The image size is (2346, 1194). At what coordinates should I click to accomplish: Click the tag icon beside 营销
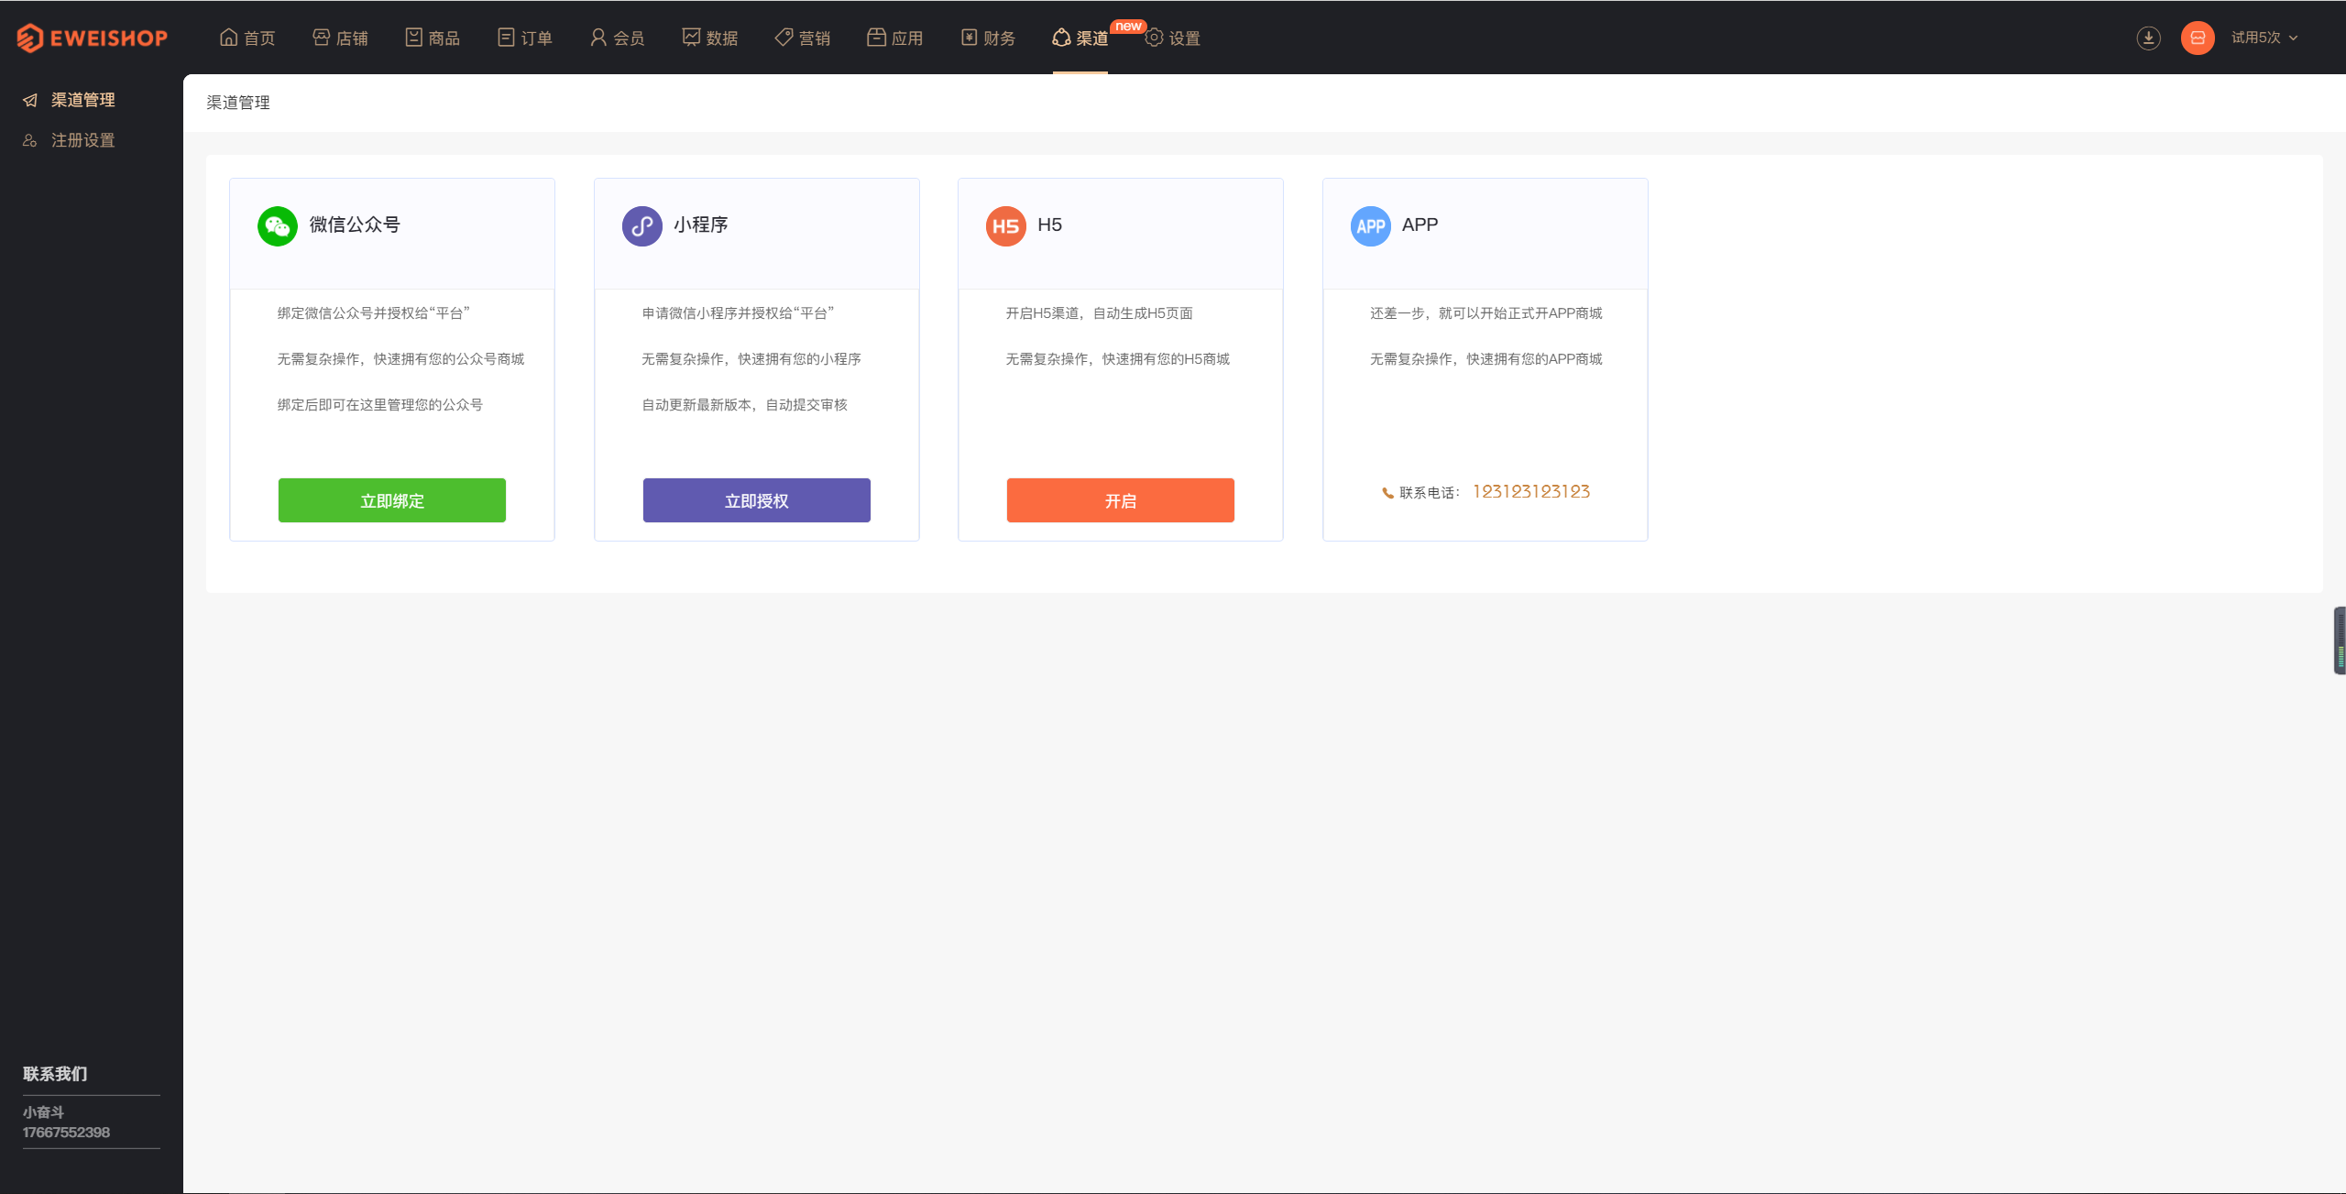pyautogui.click(x=784, y=38)
